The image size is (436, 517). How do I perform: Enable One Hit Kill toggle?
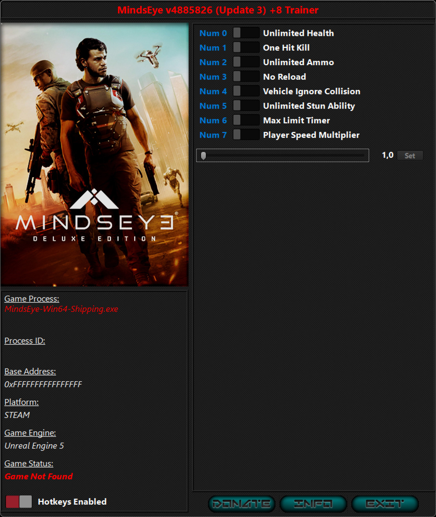(x=246, y=48)
